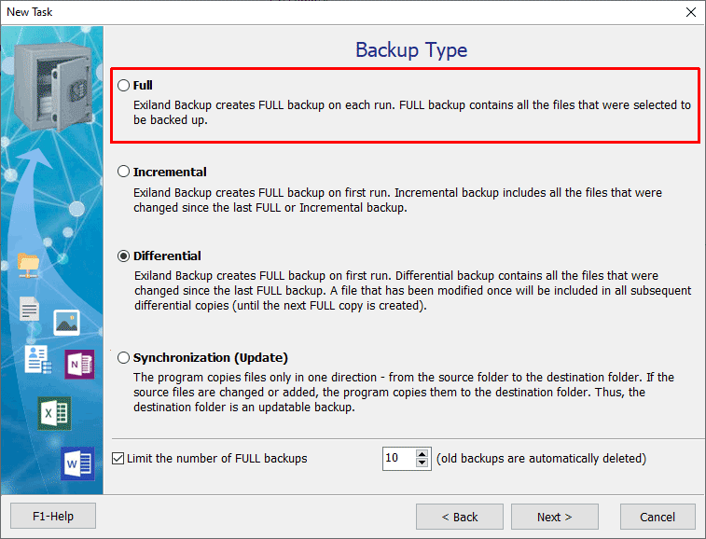706x539 pixels.
Task: Close the New Task dialog window
Action: click(691, 12)
